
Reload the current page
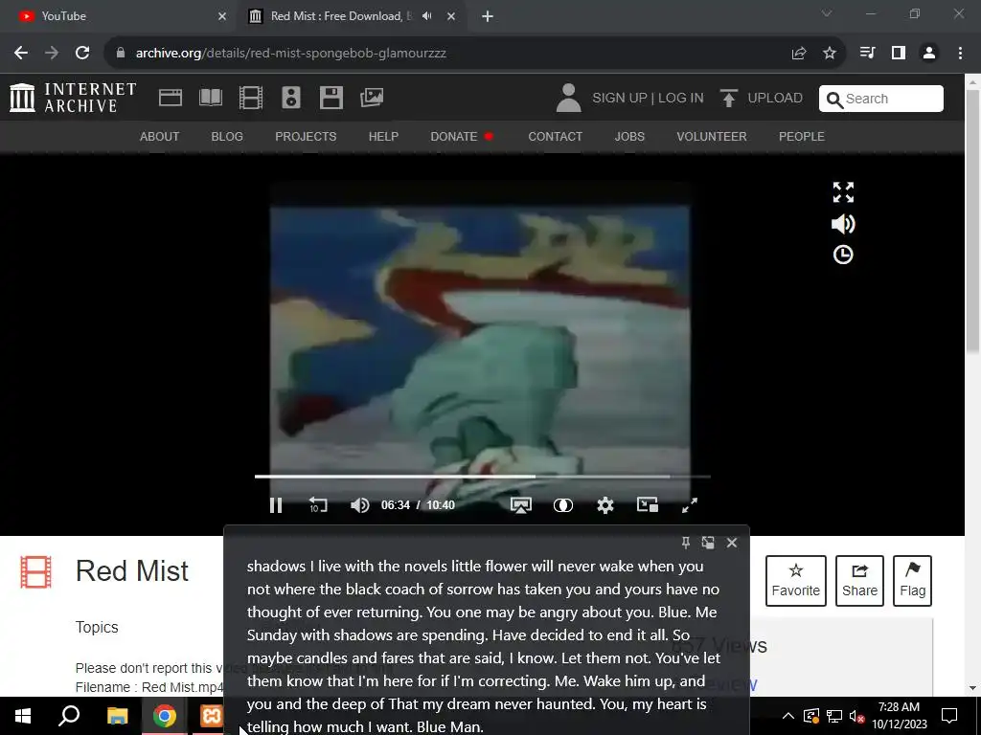(82, 54)
